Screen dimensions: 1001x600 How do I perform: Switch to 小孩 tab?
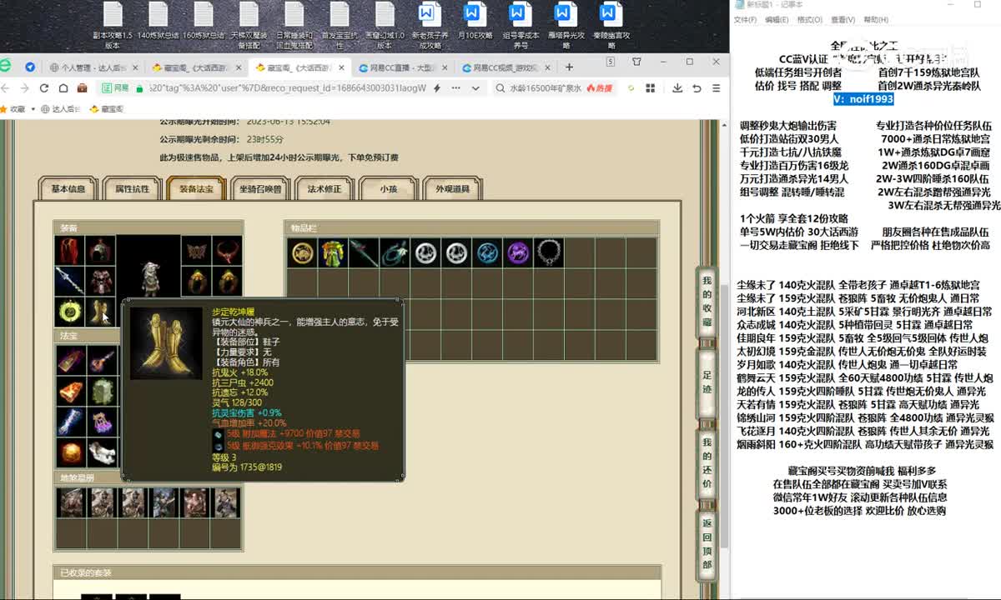click(389, 189)
